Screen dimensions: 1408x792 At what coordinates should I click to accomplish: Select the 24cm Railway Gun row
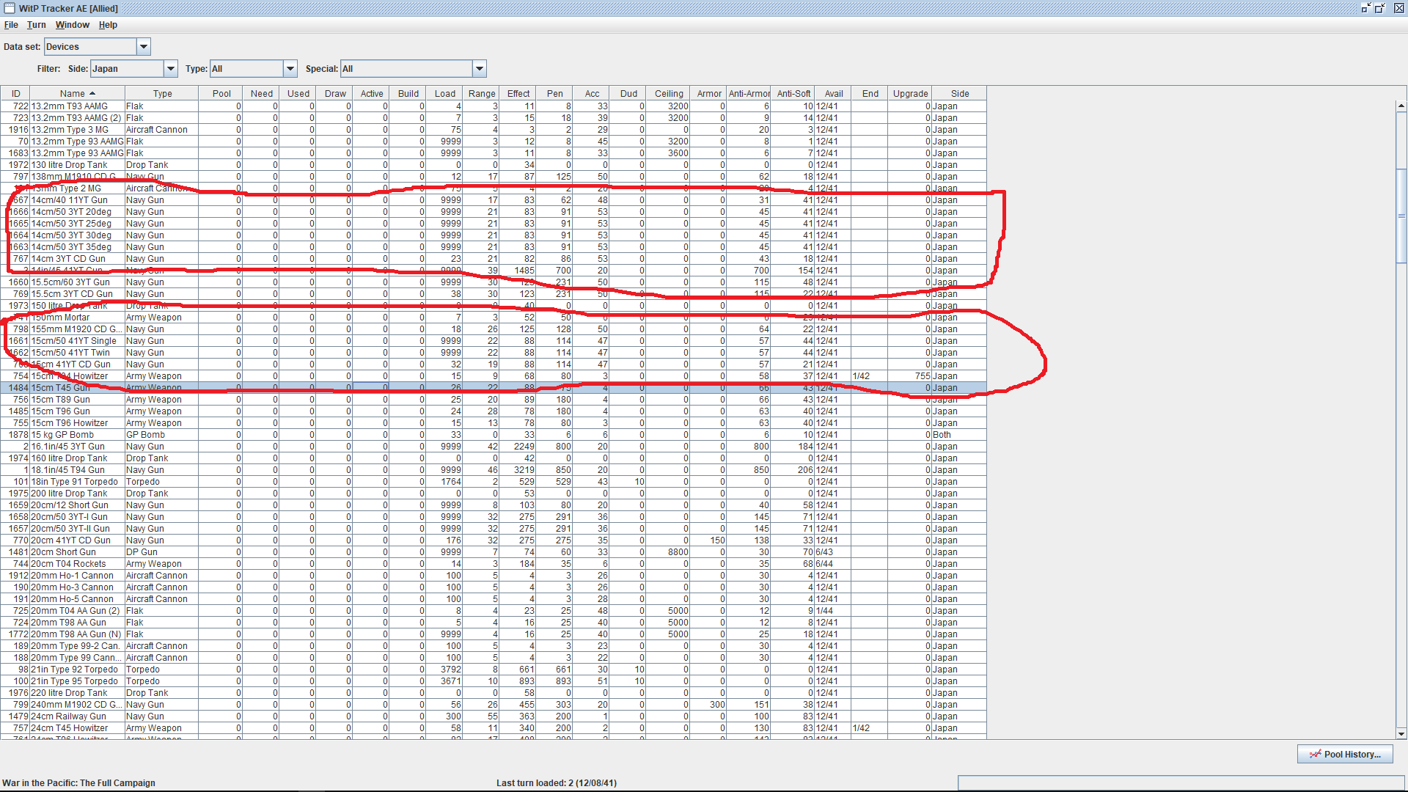coord(68,716)
